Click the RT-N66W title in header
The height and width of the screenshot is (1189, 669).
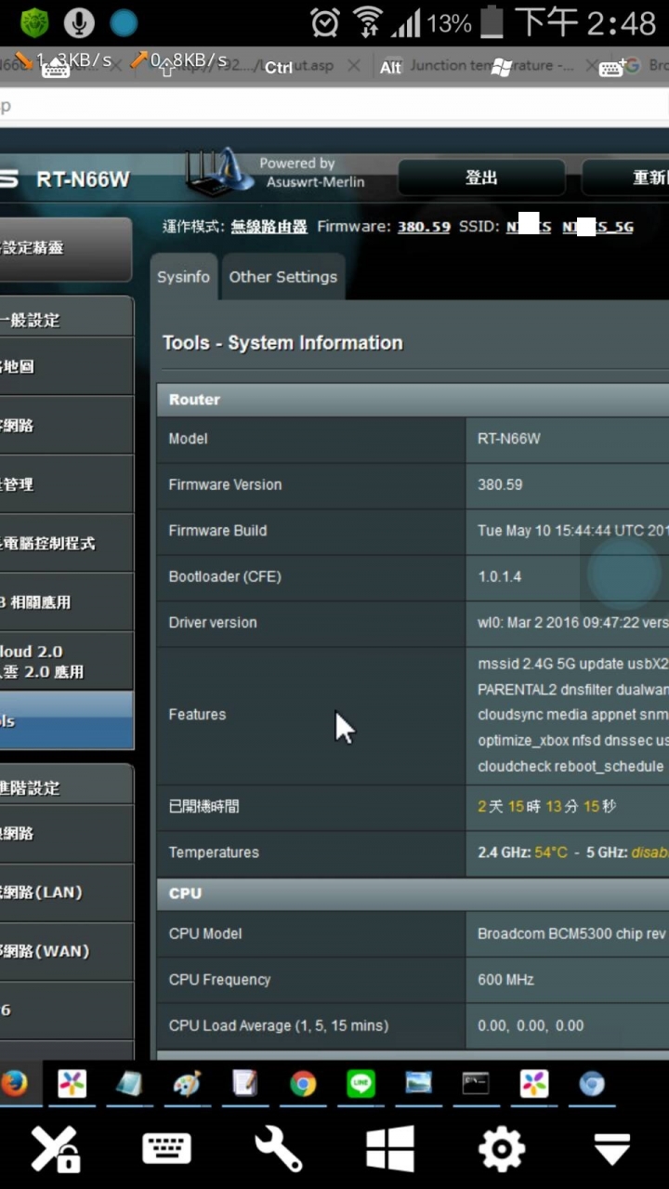[x=83, y=179]
